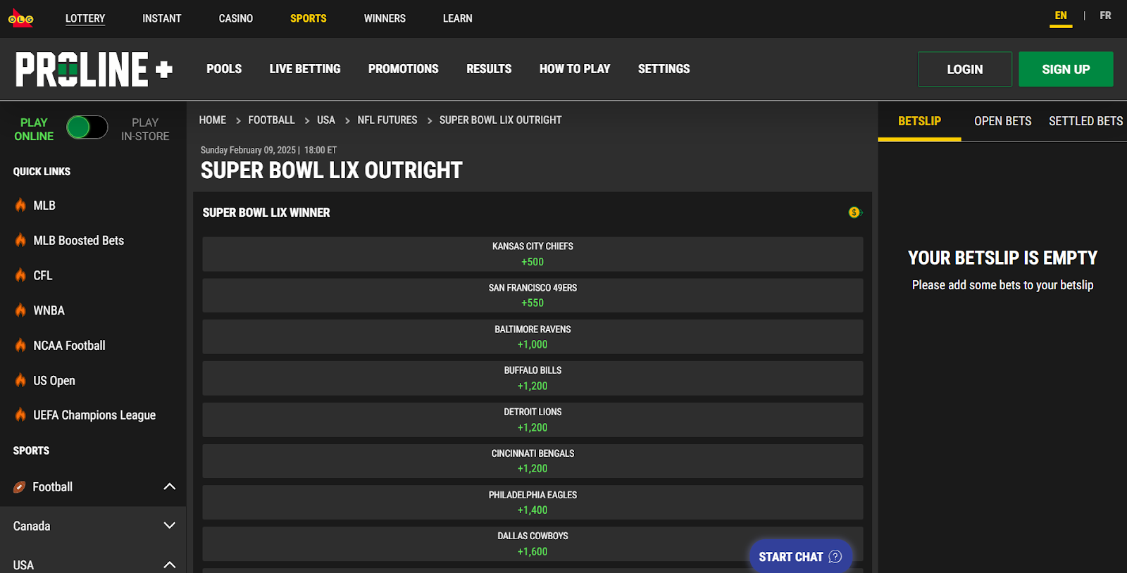The height and width of the screenshot is (573, 1127).
Task: Collapse the Football section chevron
Action: coord(170,486)
